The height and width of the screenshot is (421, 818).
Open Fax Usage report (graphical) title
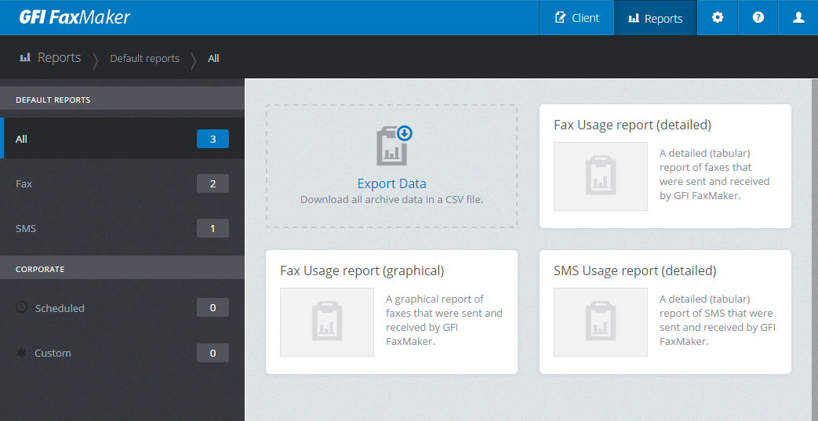(362, 270)
